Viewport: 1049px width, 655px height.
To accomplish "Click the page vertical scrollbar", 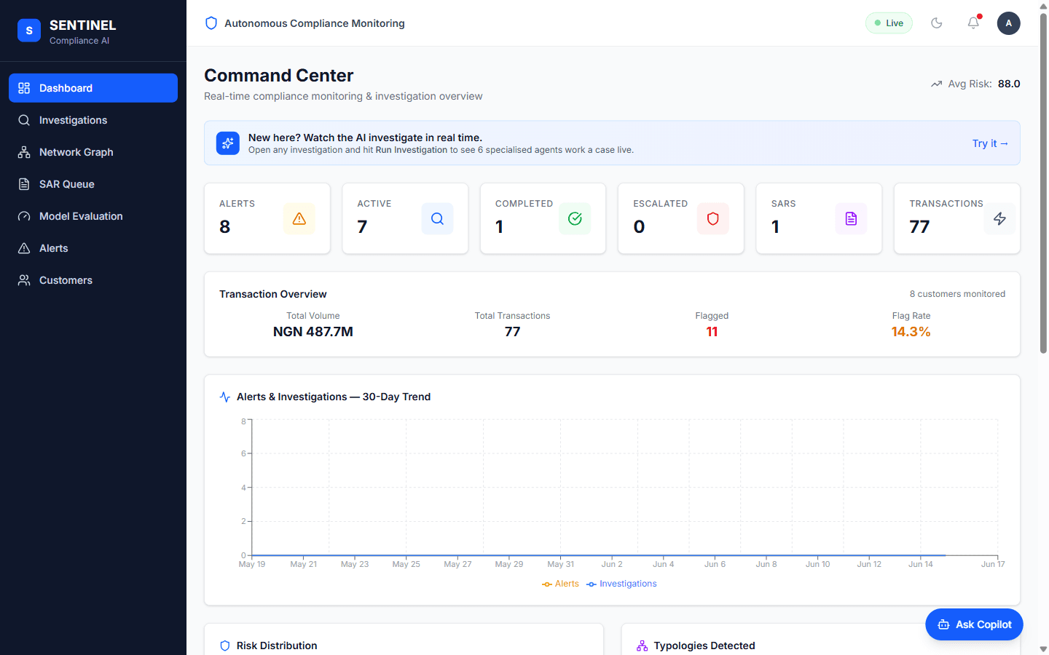I will coord(1043,182).
